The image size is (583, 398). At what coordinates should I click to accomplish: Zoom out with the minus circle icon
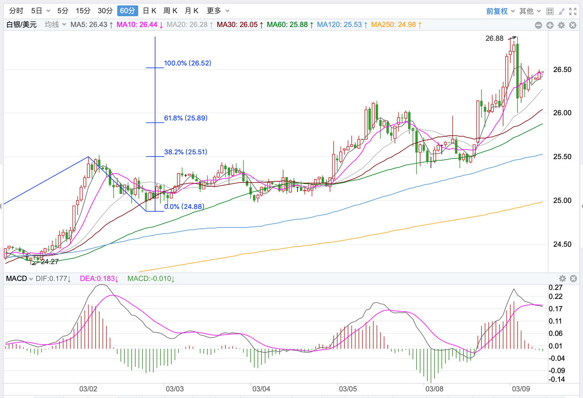(x=539, y=25)
